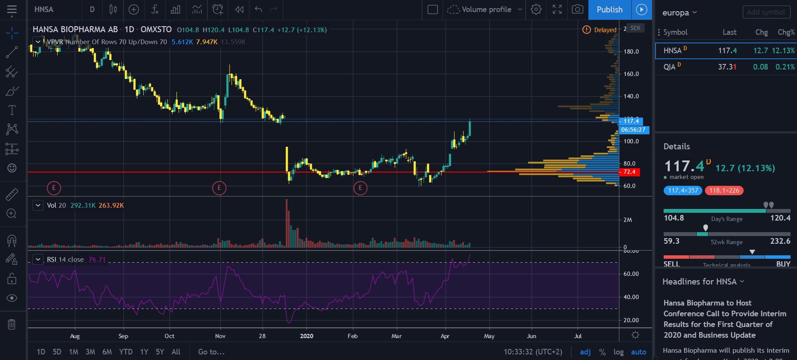Toggle hide all drawings eye icon

12,298
